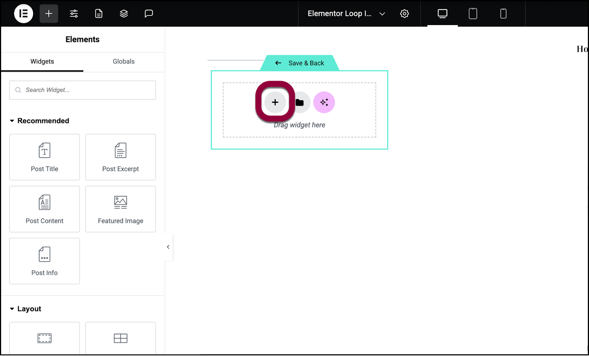Switch to desktop preview mode
Image resolution: width=589 pixels, height=356 pixels.
click(x=442, y=14)
